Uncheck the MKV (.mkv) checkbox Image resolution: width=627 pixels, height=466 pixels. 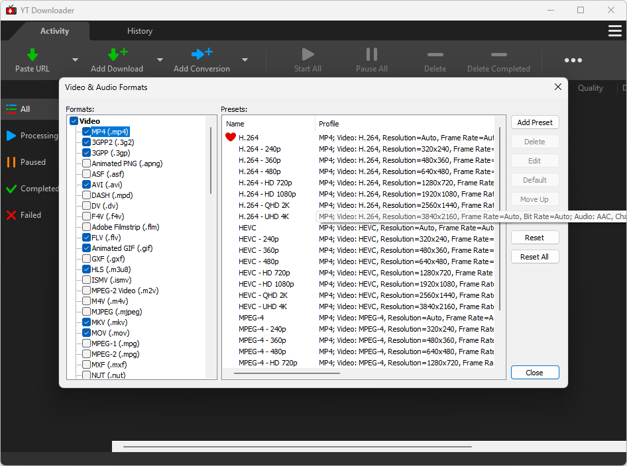coord(86,322)
